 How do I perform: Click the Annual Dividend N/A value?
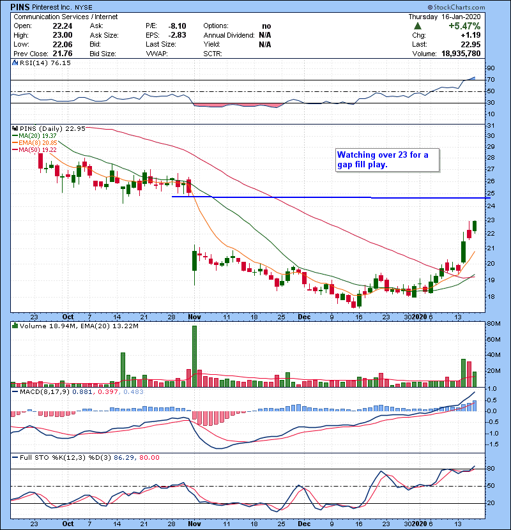click(x=265, y=35)
